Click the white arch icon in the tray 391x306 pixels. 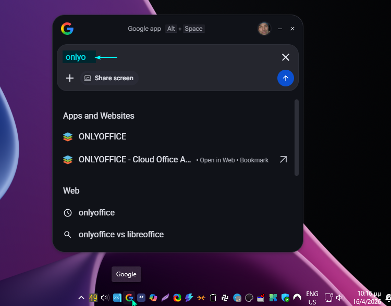297,297
